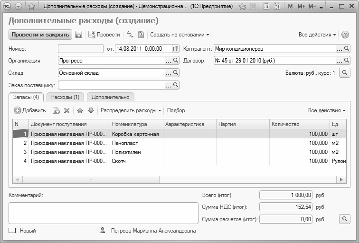Switch to the Дополнительно tab

point(110,97)
